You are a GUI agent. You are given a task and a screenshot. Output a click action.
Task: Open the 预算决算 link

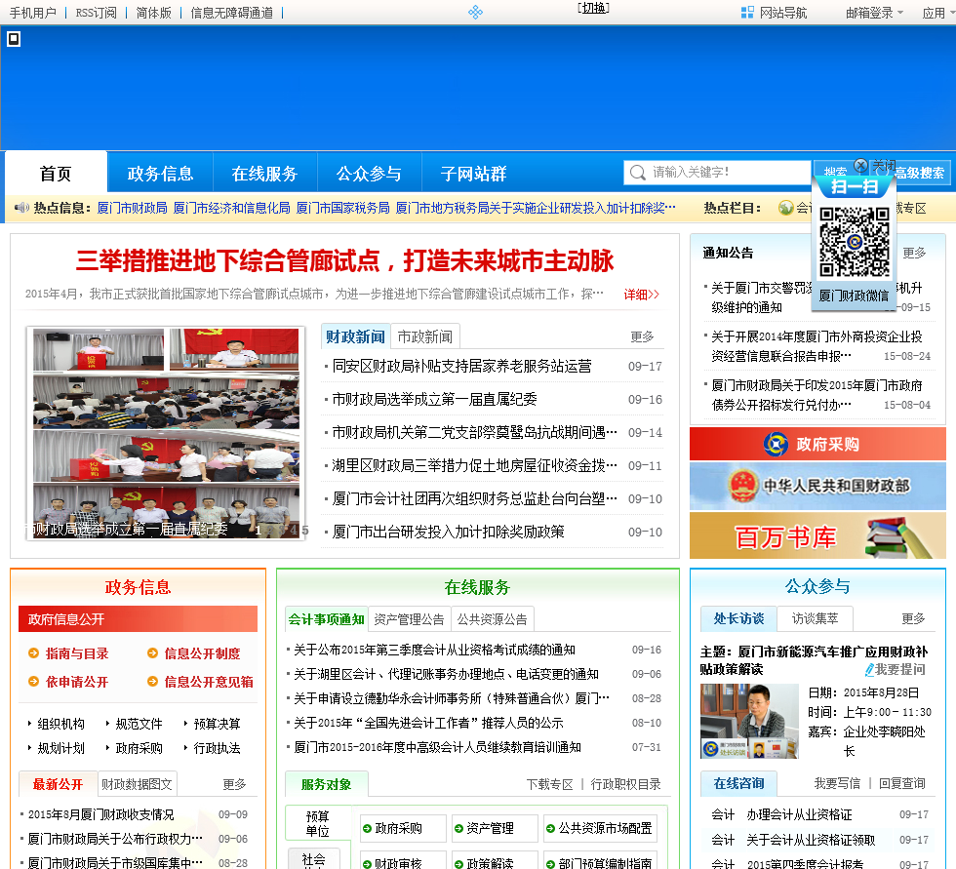(217, 724)
